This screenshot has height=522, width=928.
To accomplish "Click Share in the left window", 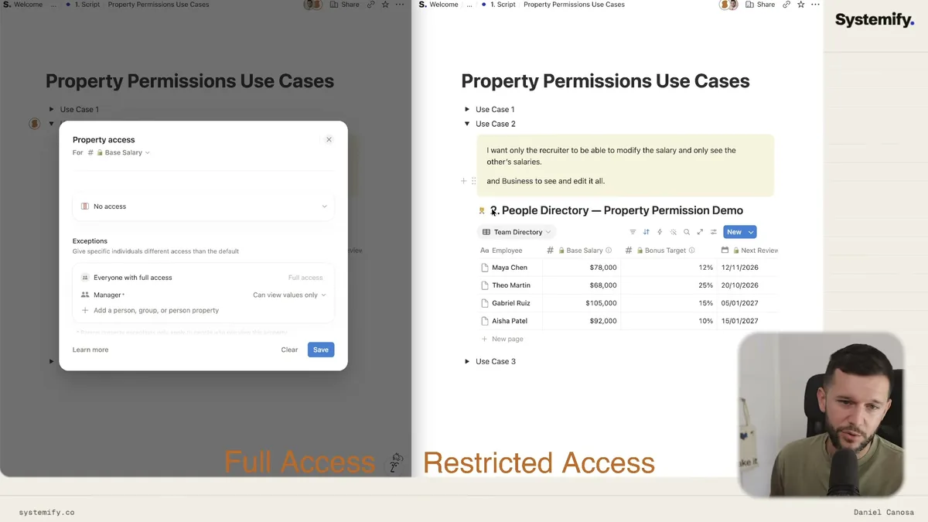I will pos(343,5).
